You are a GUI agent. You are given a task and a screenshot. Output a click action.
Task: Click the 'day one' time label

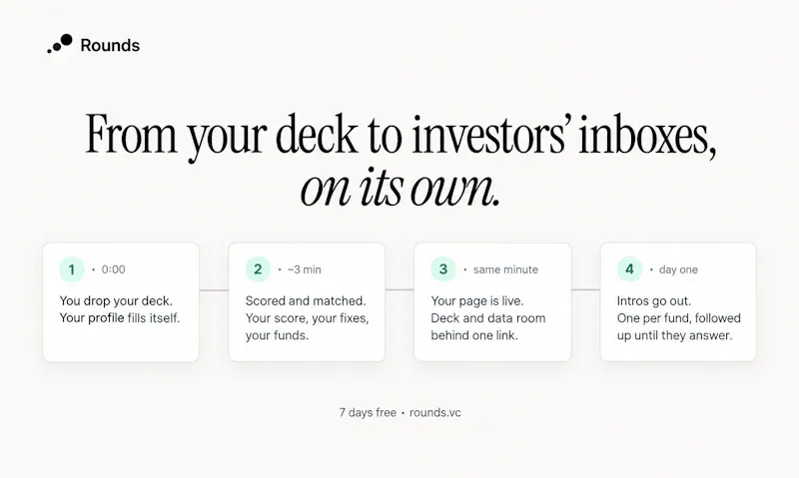(678, 269)
